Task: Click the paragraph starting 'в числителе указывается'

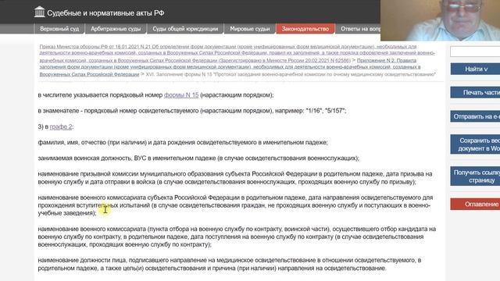Action: [155, 95]
